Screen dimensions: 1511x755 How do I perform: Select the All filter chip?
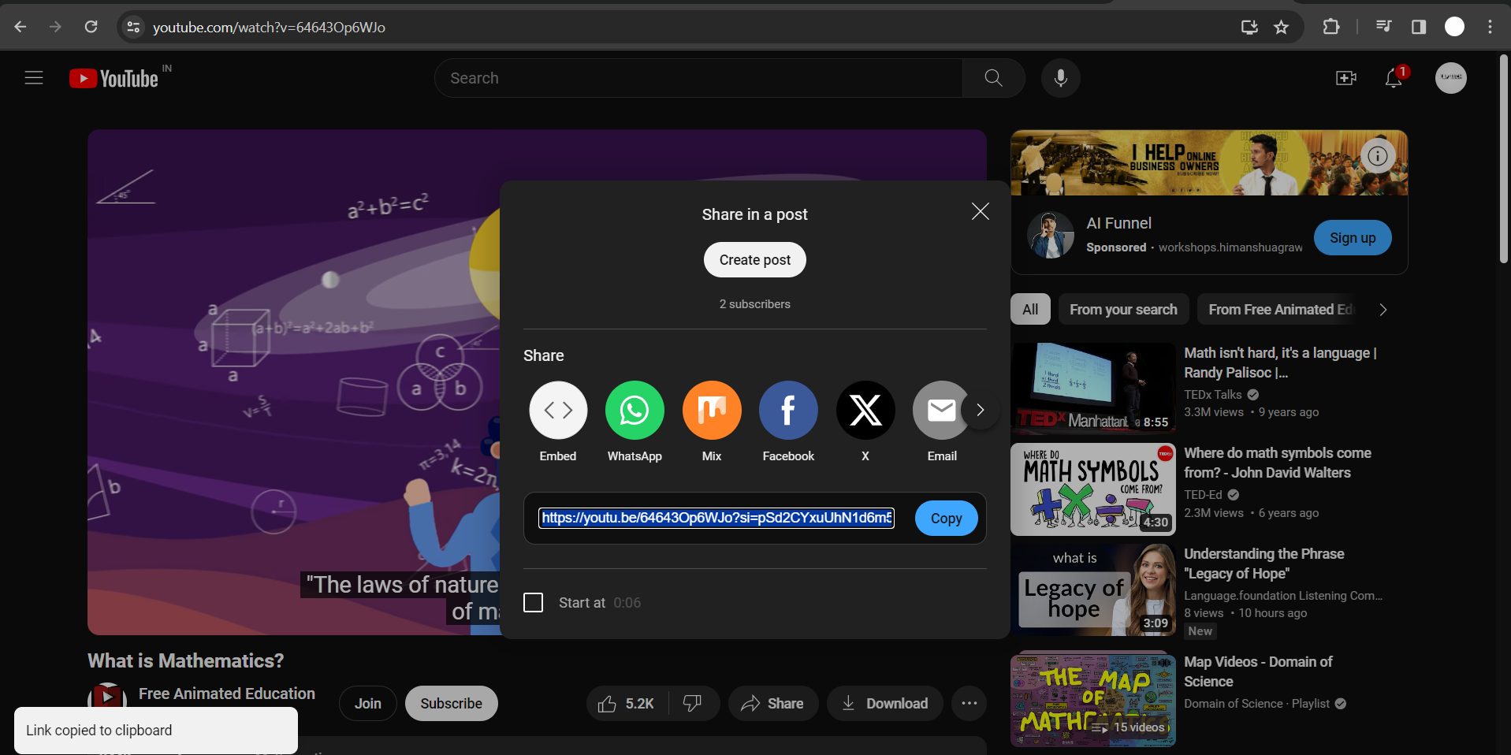(1030, 310)
